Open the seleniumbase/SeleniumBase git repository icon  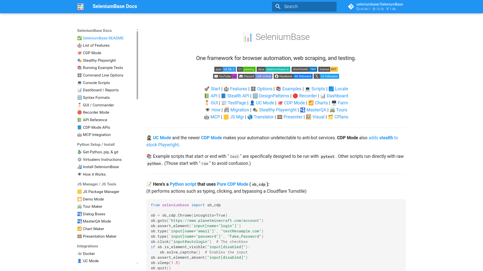point(351,7)
